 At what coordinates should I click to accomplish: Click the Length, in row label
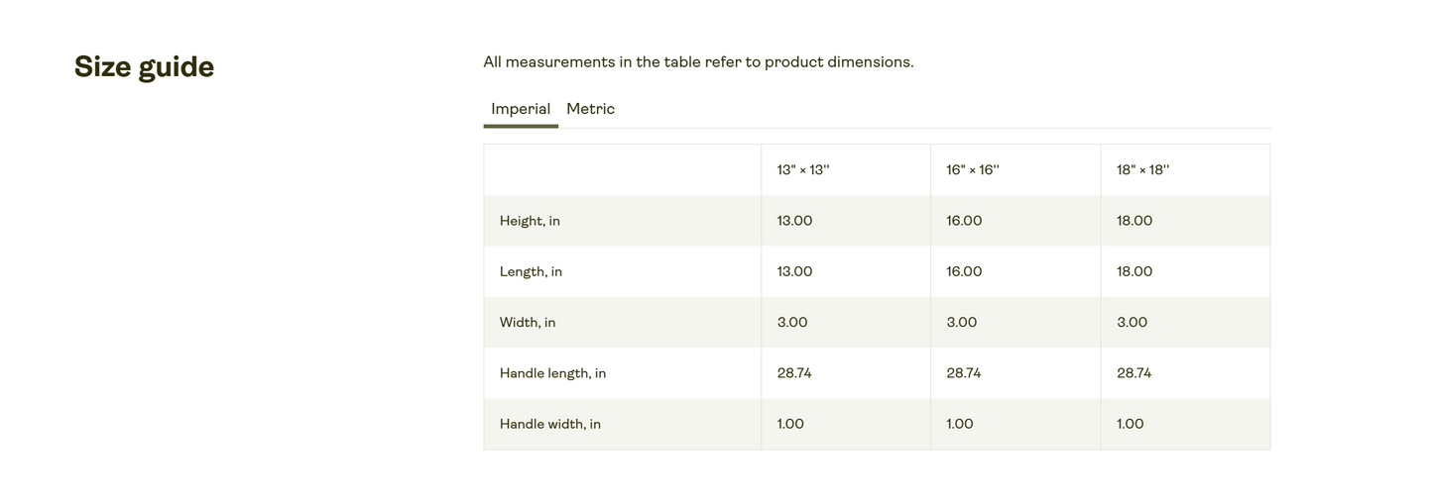(x=531, y=271)
